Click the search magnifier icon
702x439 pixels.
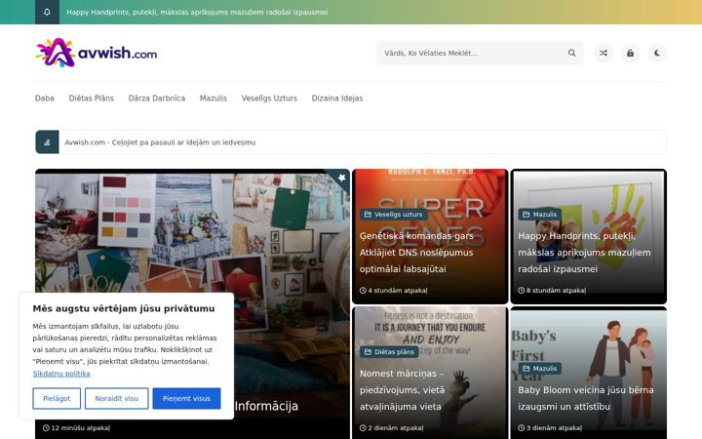571,53
